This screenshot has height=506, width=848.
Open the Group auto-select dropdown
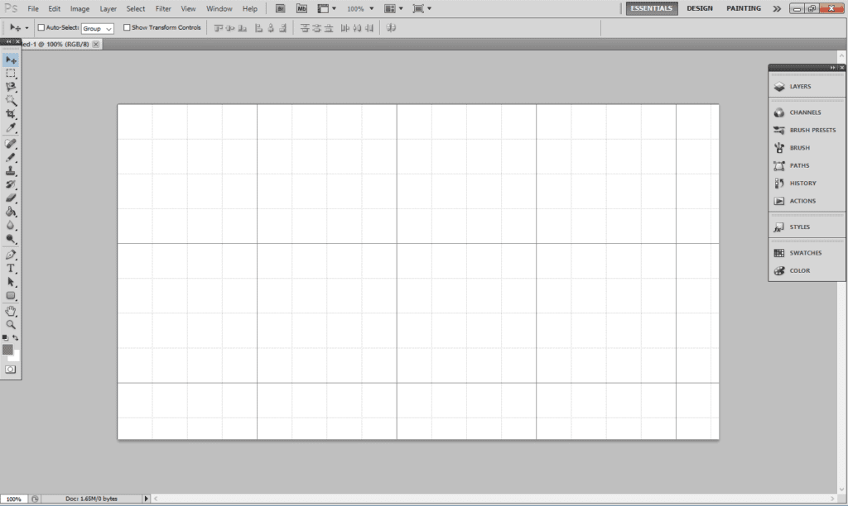(x=98, y=28)
